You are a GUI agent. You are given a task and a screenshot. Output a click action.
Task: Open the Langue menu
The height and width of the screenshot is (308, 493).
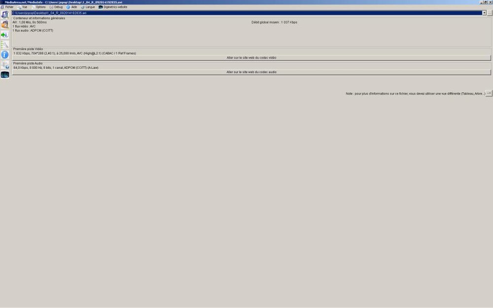pos(88,7)
